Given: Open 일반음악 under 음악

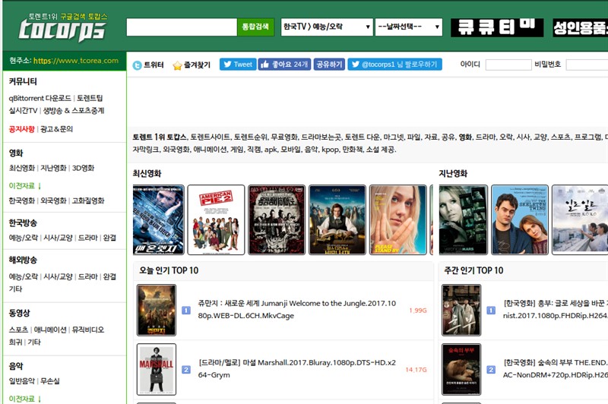Looking at the screenshot, I should (x=22, y=381).
